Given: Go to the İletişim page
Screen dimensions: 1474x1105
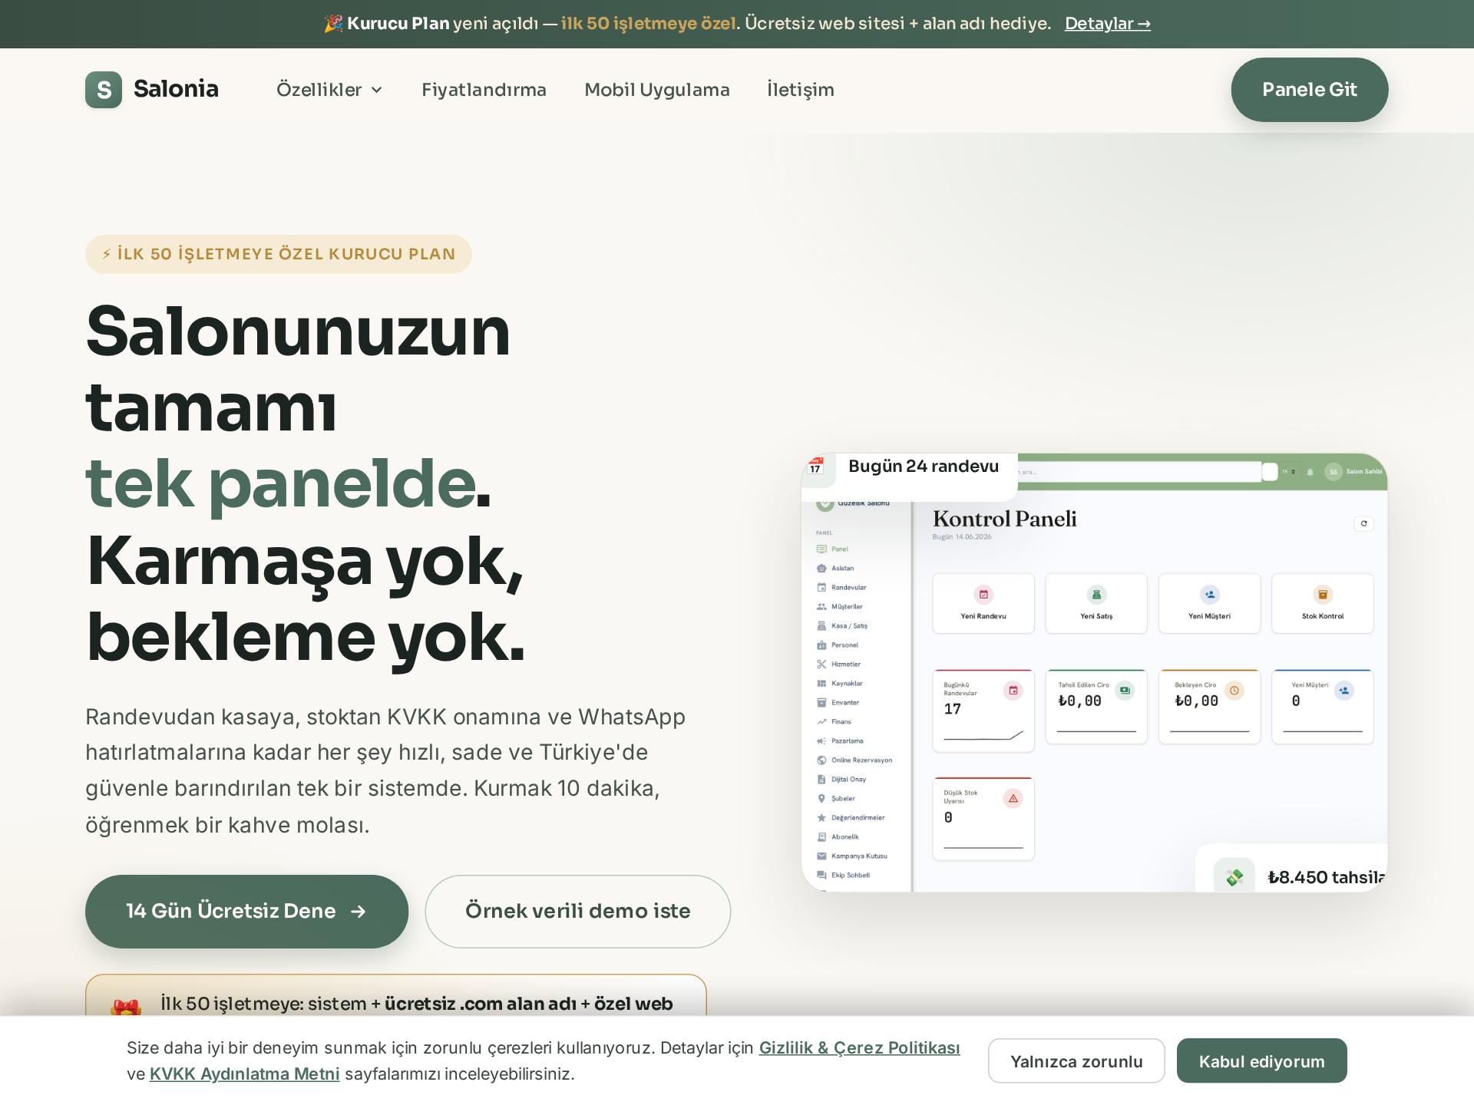Looking at the screenshot, I should click(801, 90).
